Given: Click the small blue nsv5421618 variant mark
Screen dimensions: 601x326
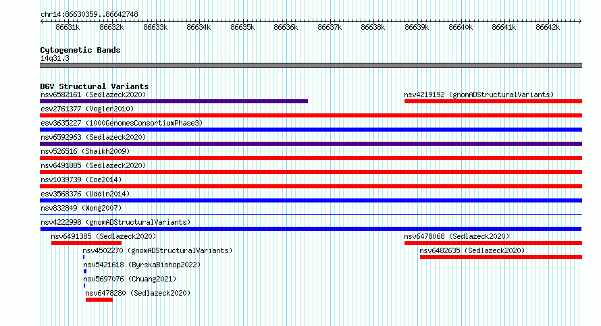Looking at the screenshot, I should 85,271.
